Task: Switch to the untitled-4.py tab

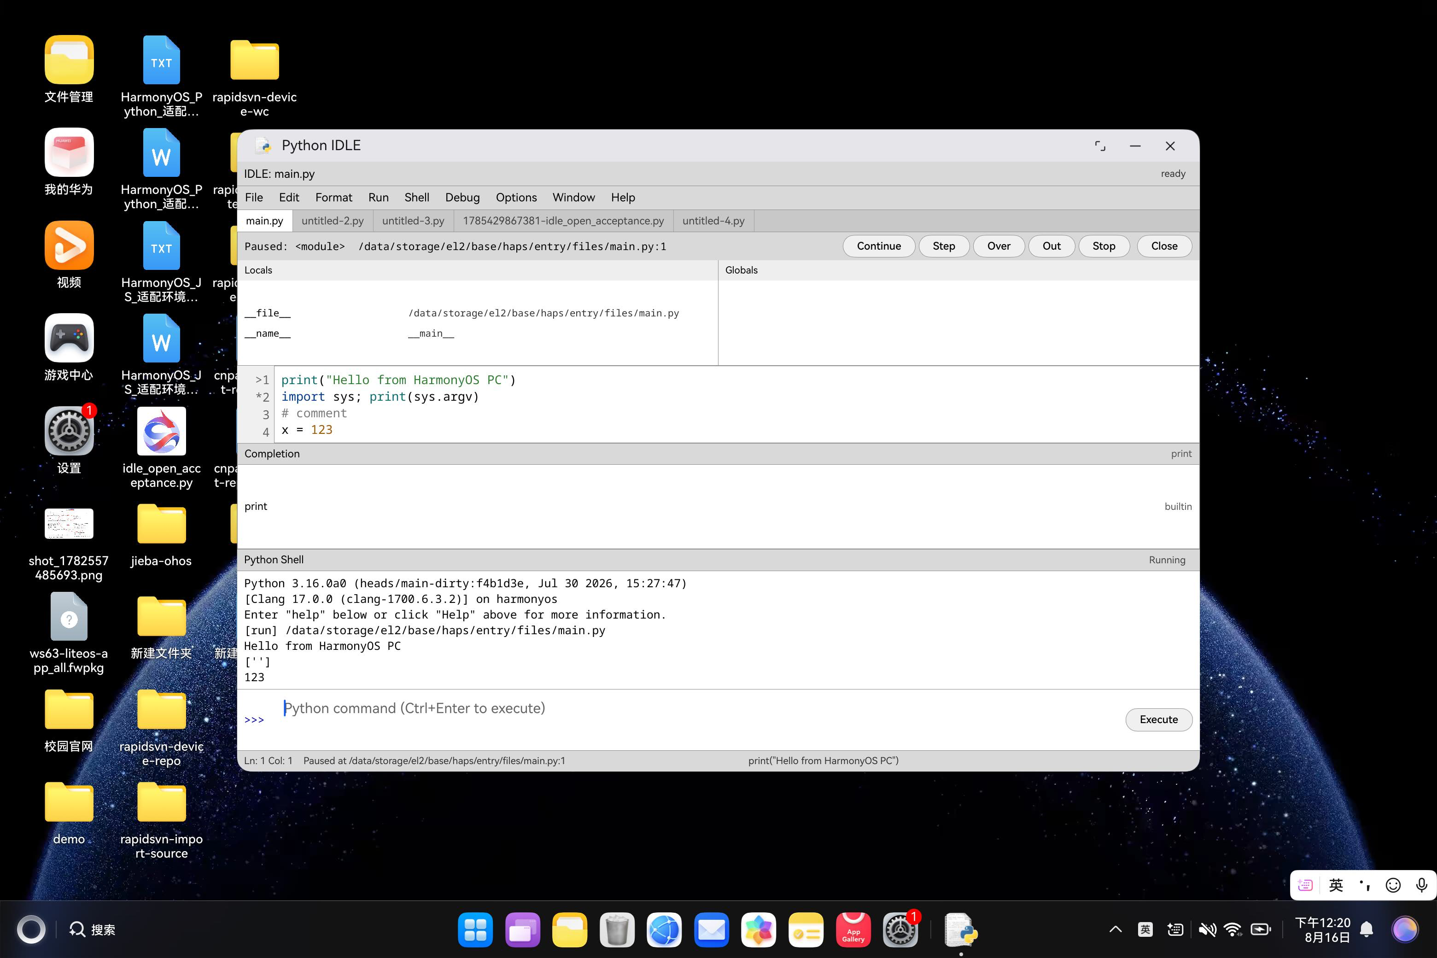Action: tap(713, 221)
